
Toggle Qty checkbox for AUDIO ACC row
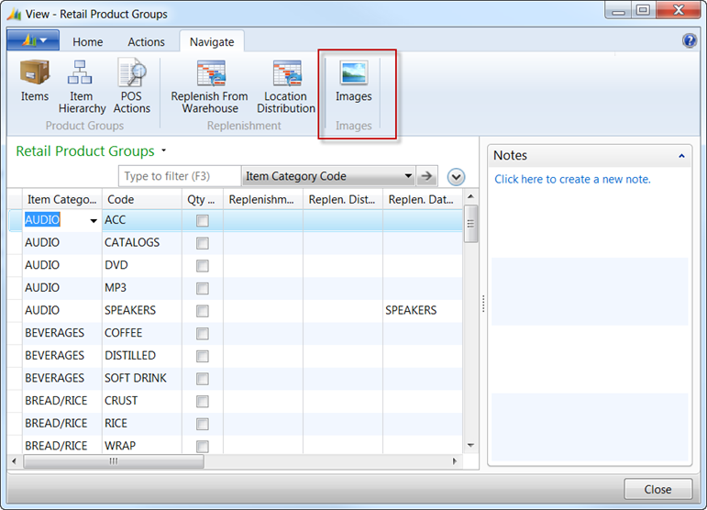pyautogui.click(x=203, y=221)
